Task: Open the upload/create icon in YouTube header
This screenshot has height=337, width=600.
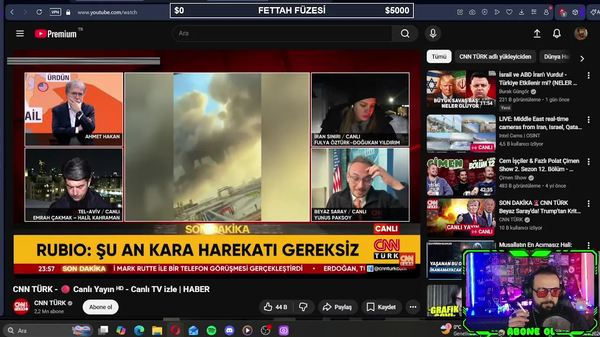Action: point(537,34)
